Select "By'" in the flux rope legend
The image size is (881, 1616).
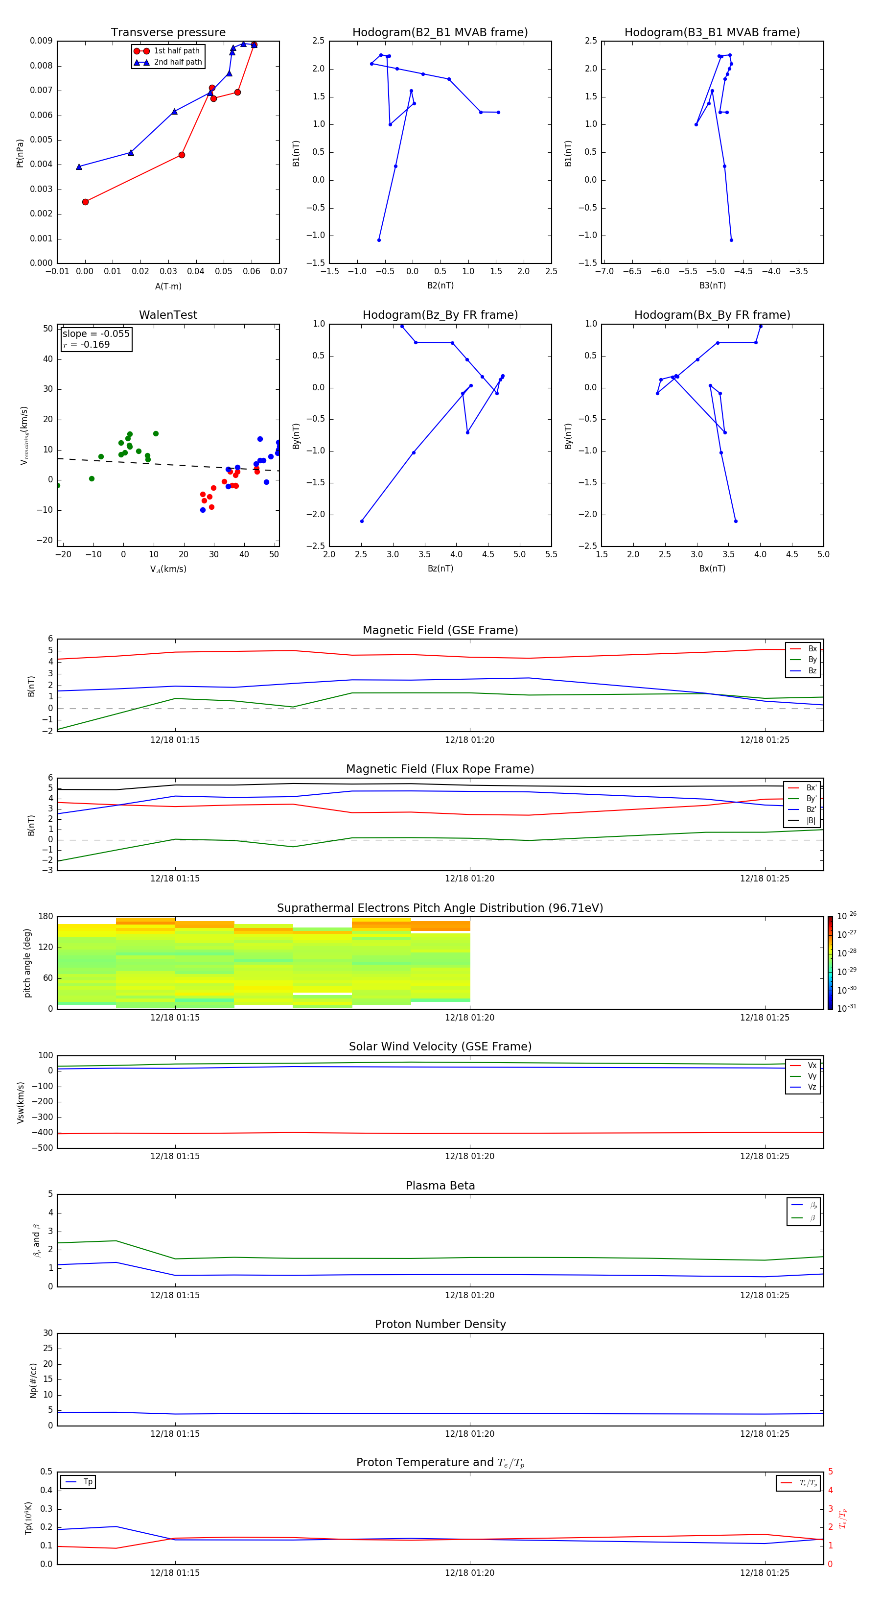803,799
